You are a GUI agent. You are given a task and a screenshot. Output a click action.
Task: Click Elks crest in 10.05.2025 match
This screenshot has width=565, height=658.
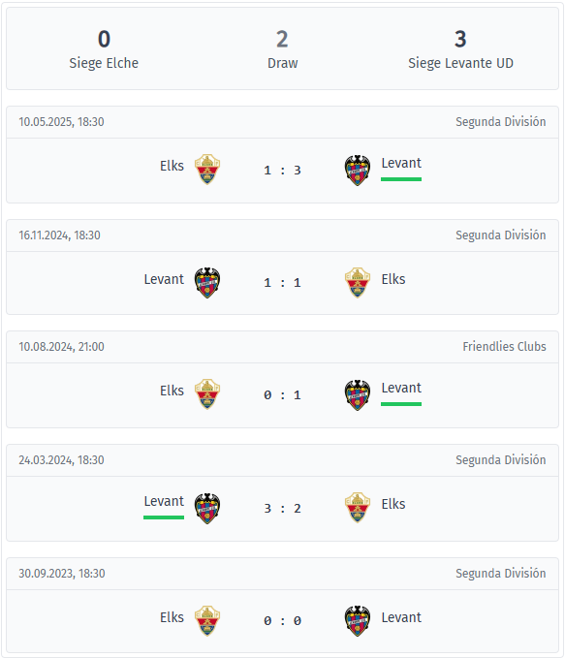pos(207,170)
